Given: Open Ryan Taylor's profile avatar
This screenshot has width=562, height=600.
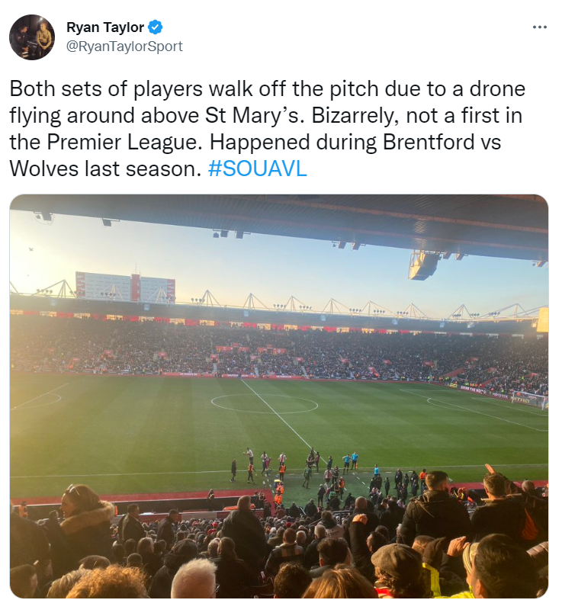Looking at the screenshot, I should coord(32,37).
